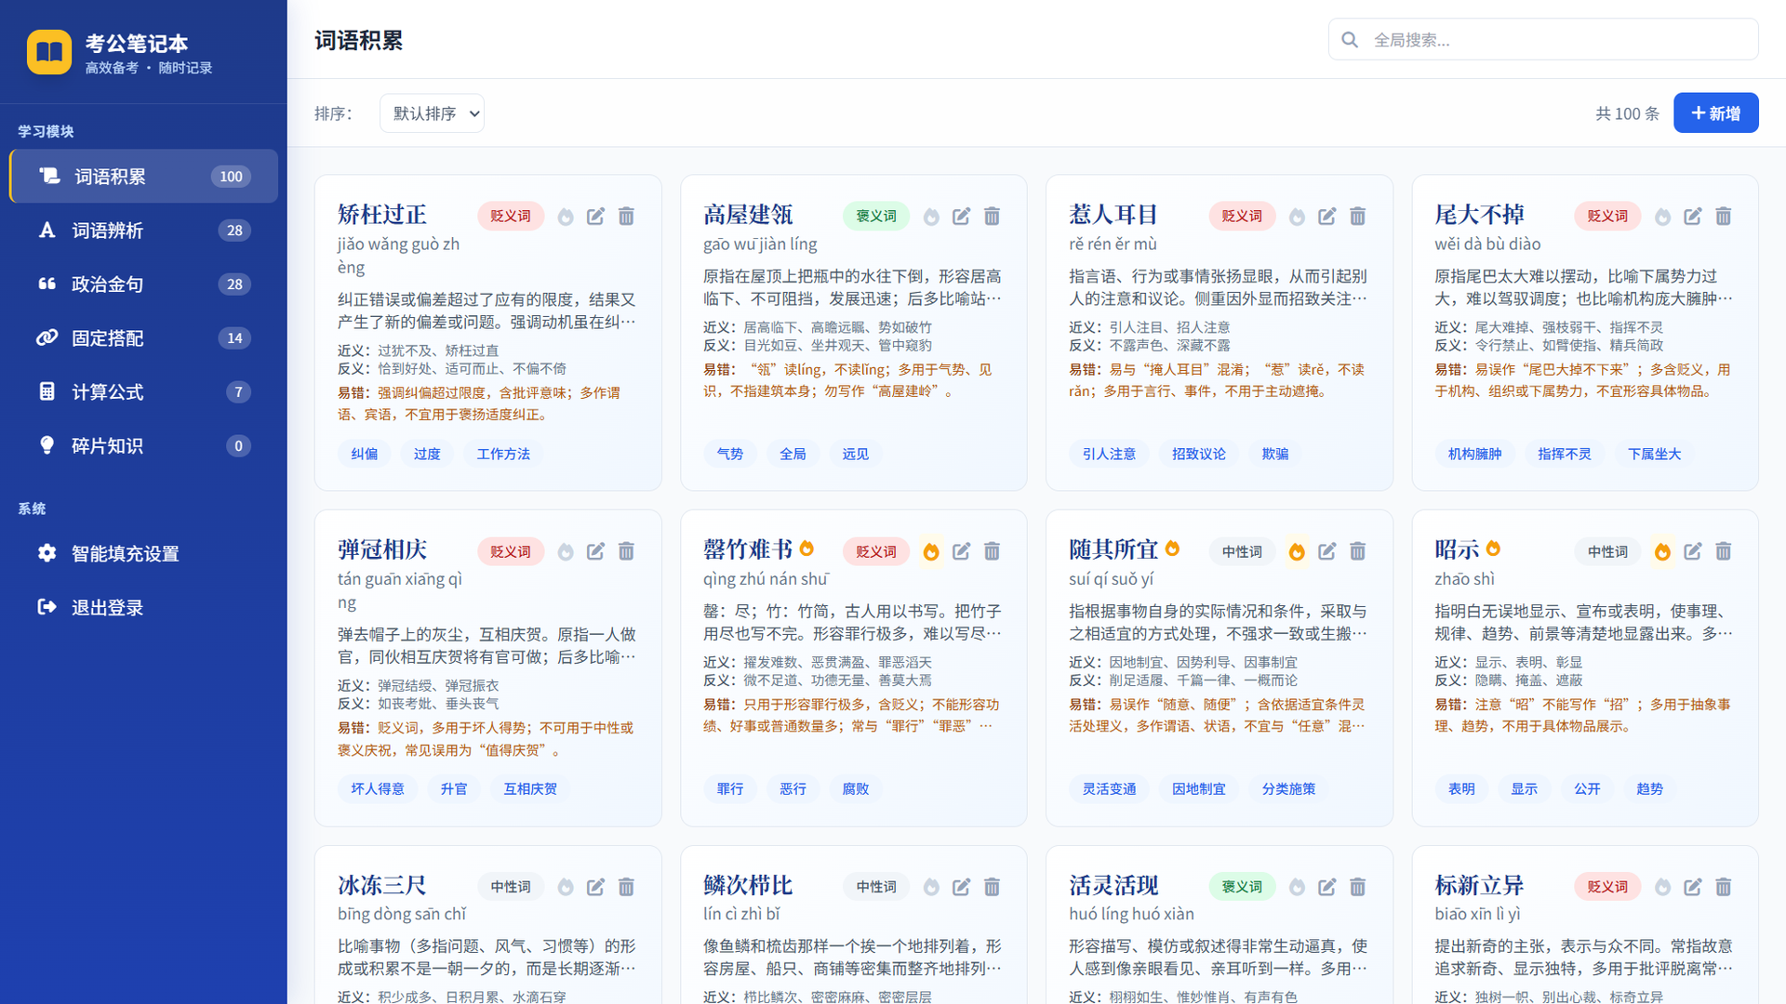
Task: Open the 默认排序 sort dropdown
Action: [x=432, y=113]
